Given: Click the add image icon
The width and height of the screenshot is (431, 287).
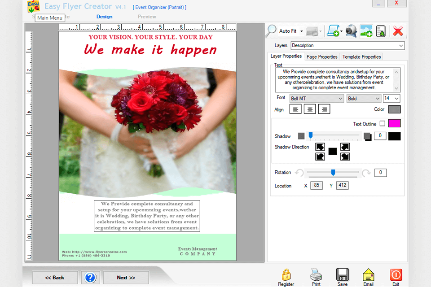Looking at the screenshot, I should [366, 31].
